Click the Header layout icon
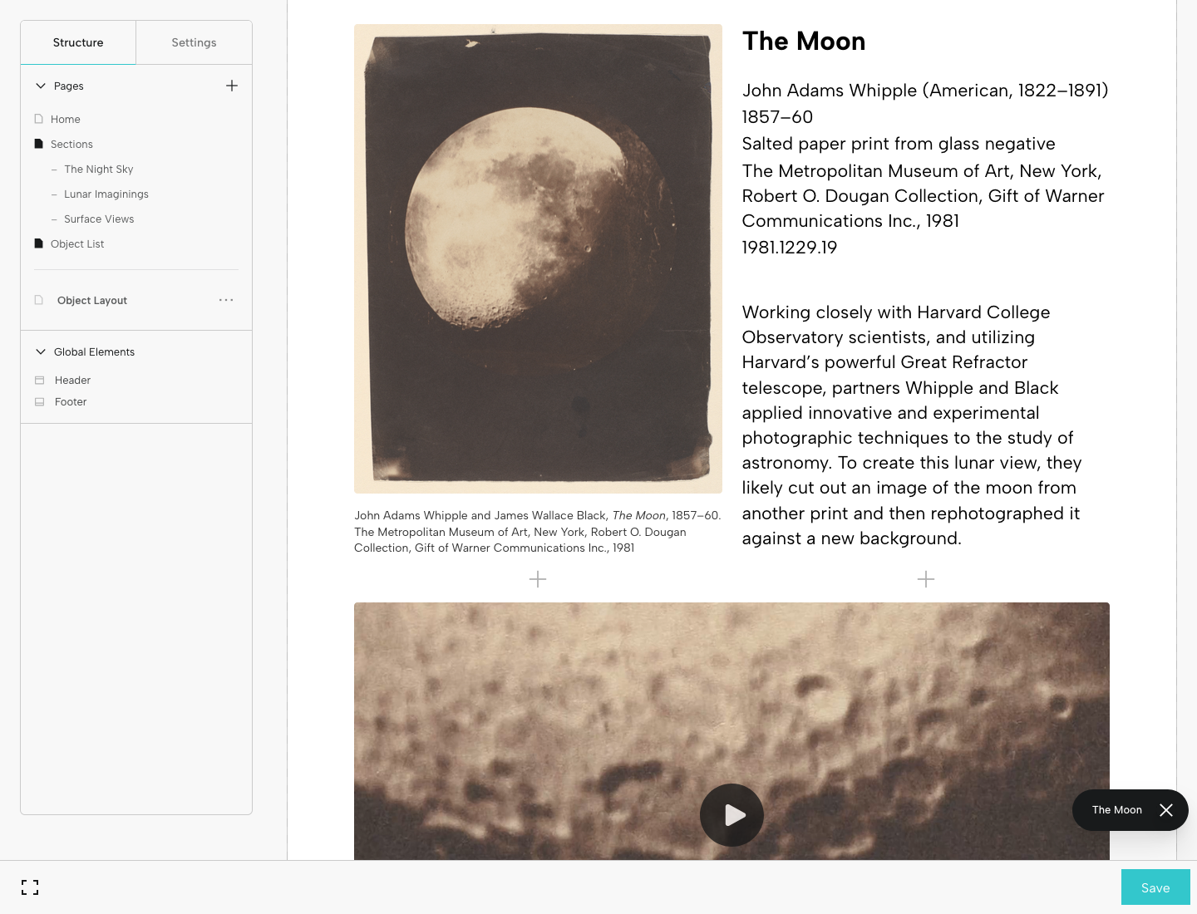This screenshot has width=1197, height=914. coord(39,381)
